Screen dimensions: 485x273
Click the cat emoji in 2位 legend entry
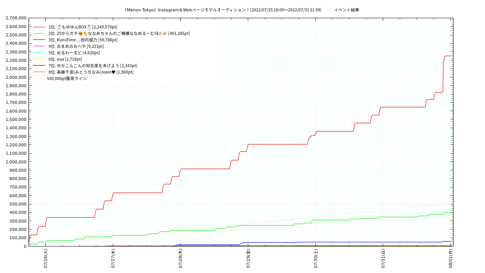pyautogui.click(x=86, y=33)
